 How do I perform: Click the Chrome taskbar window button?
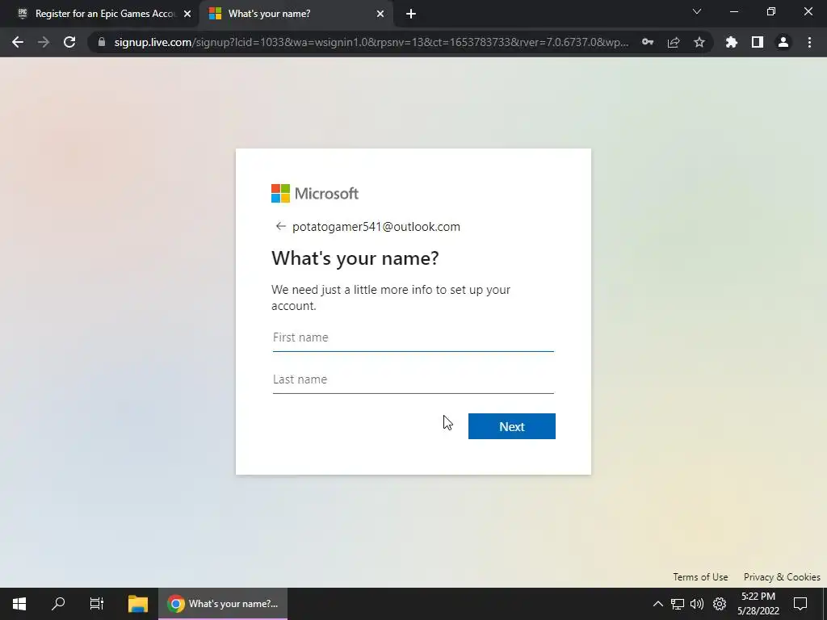coord(223,604)
